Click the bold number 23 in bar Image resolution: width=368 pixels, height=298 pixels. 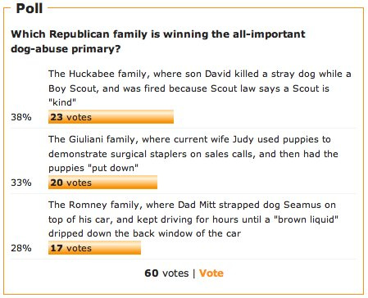click(57, 117)
